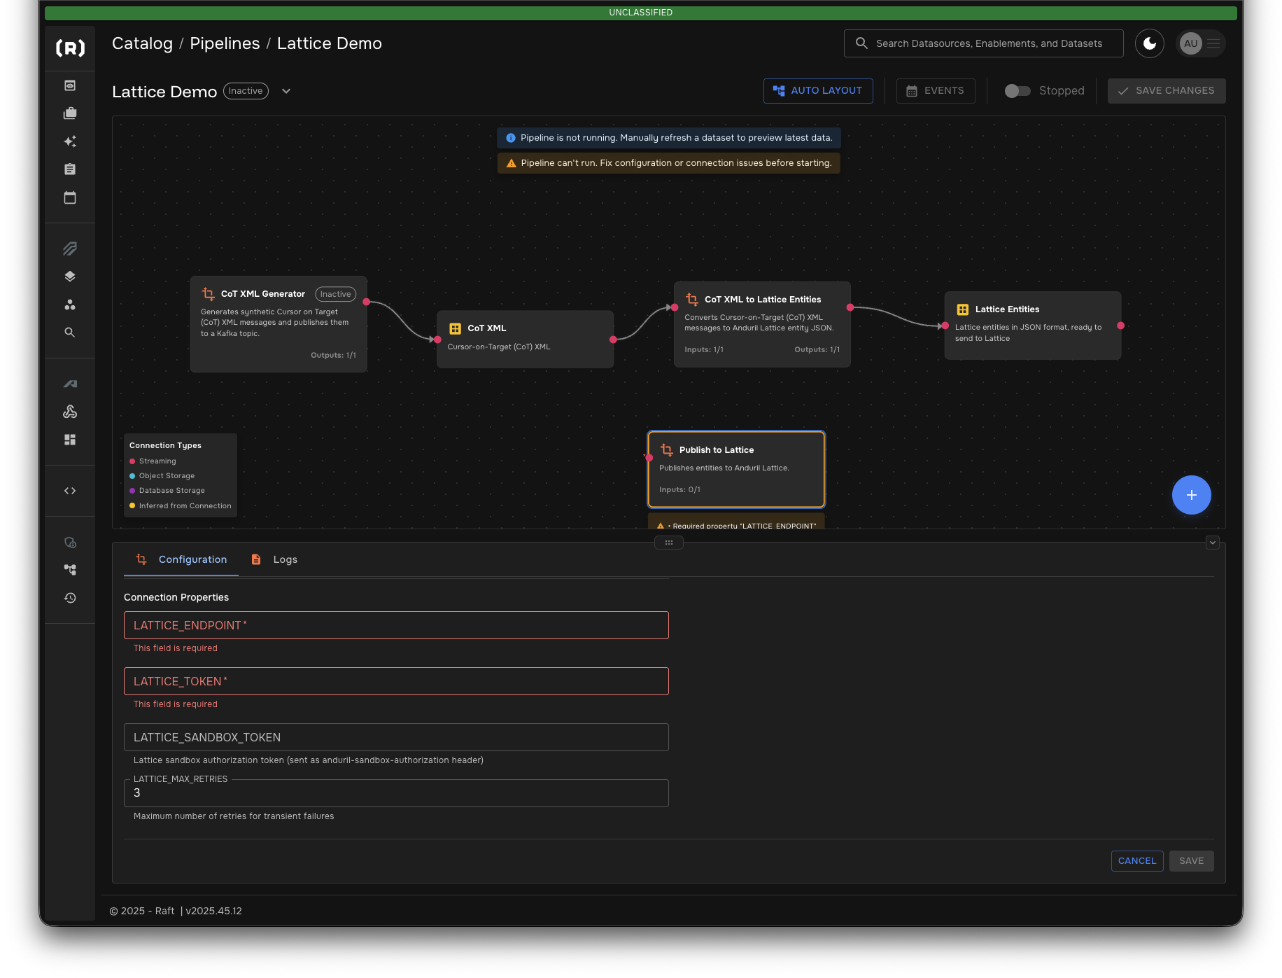Click the CoT XML dataset node icon

pos(456,328)
